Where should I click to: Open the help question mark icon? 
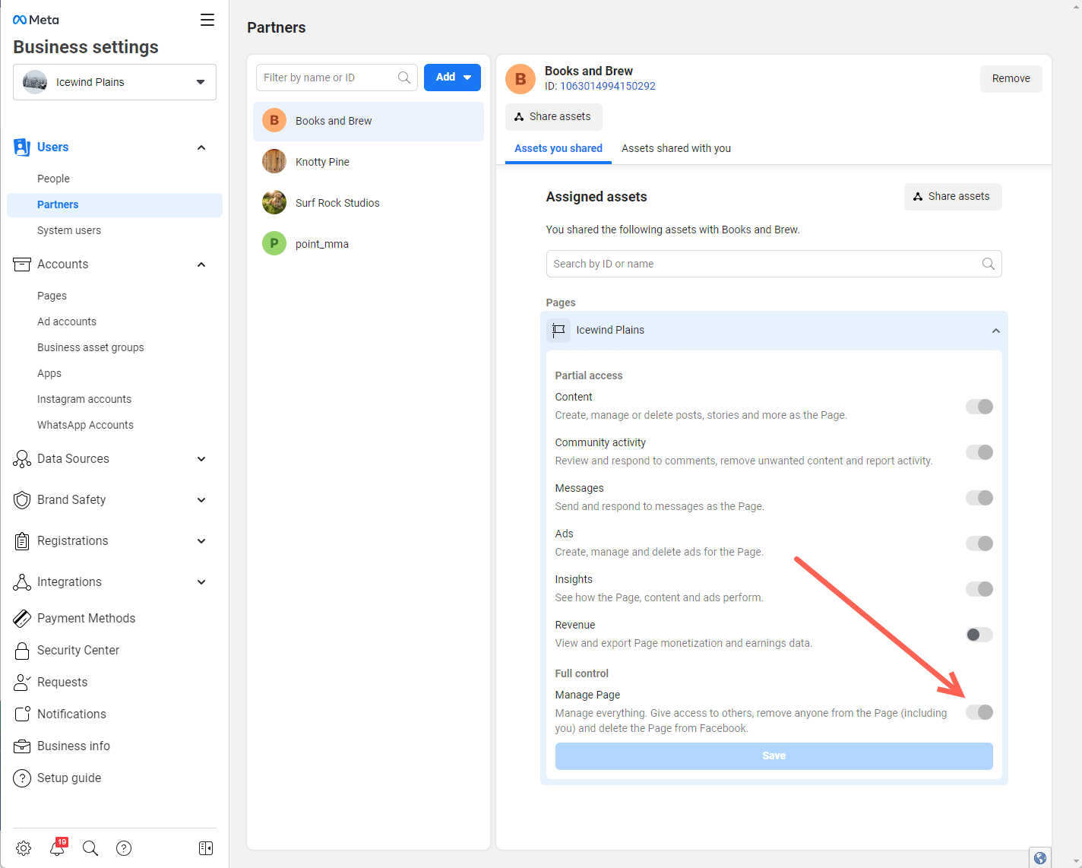(x=124, y=848)
